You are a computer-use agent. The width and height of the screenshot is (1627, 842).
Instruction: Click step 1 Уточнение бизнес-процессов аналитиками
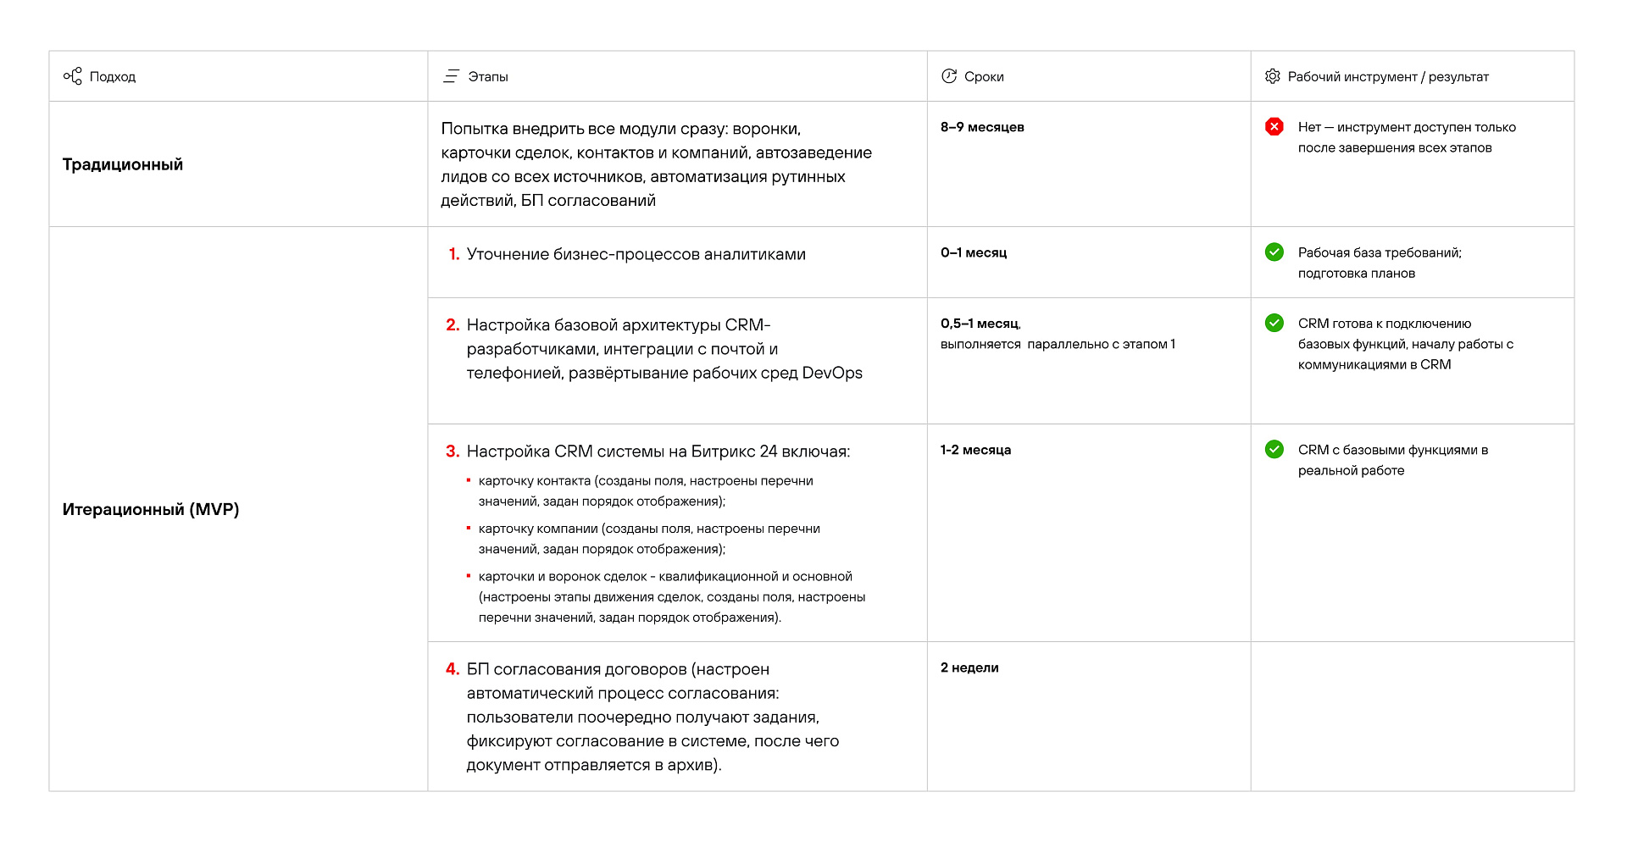click(636, 254)
